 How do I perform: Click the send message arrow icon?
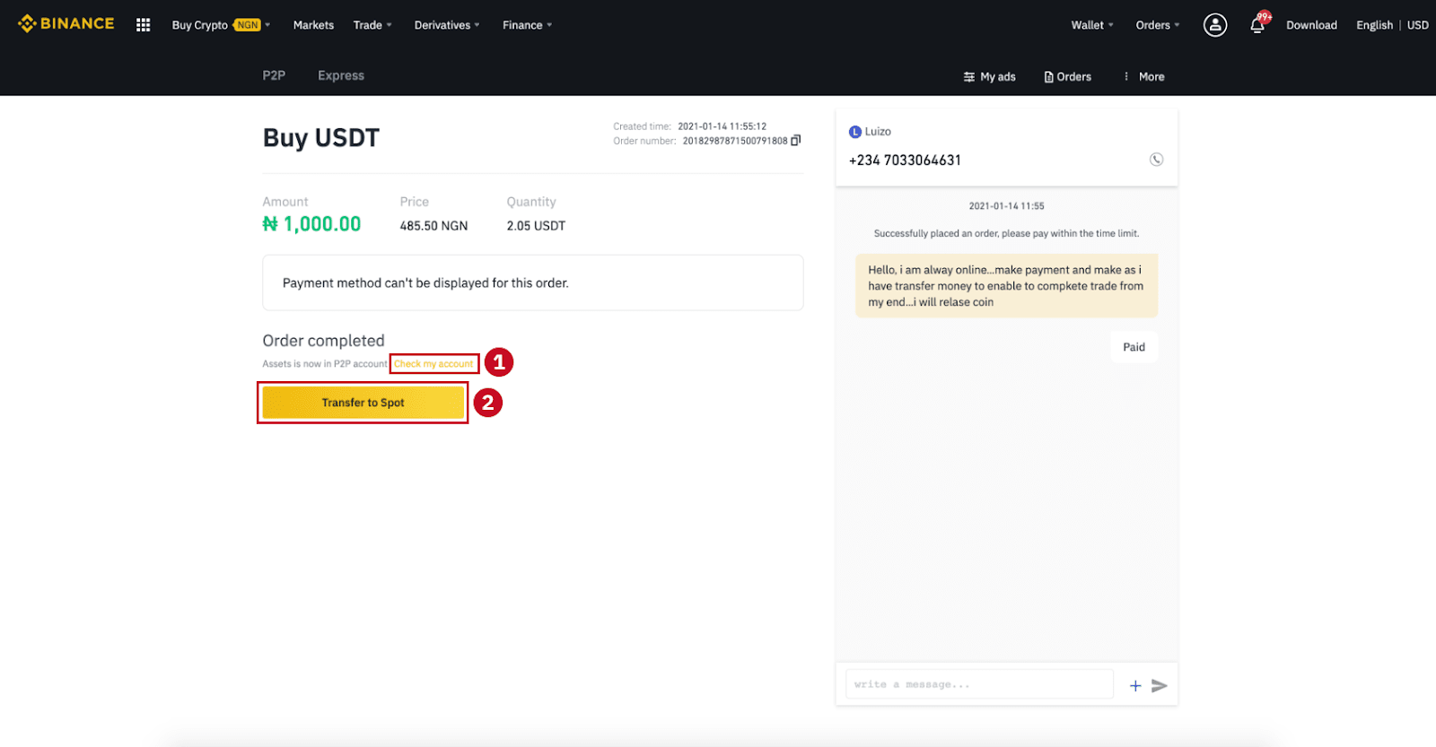coord(1160,685)
